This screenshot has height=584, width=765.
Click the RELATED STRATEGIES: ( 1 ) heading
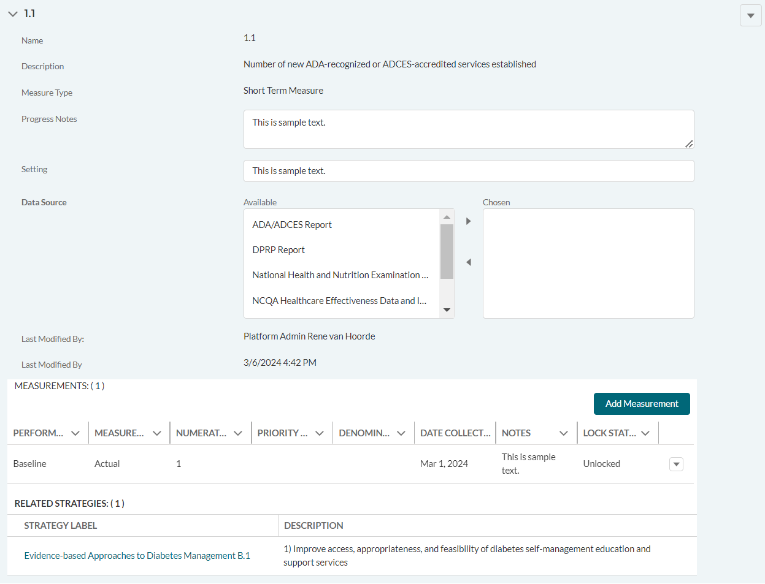69,504
